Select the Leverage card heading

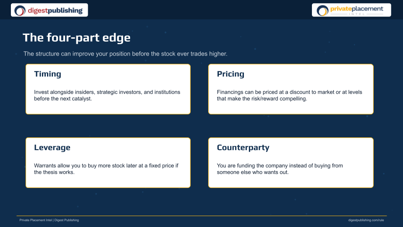pyautogui.click(x=52, y=148)
